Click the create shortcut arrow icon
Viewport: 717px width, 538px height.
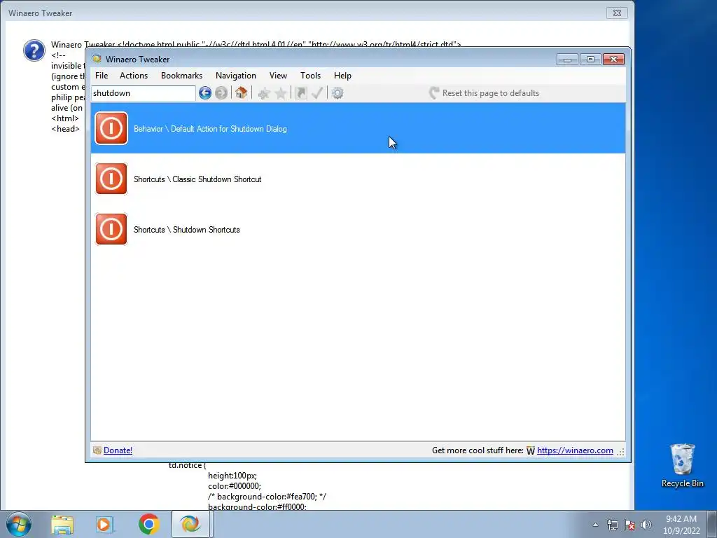(x=301, y=93)
